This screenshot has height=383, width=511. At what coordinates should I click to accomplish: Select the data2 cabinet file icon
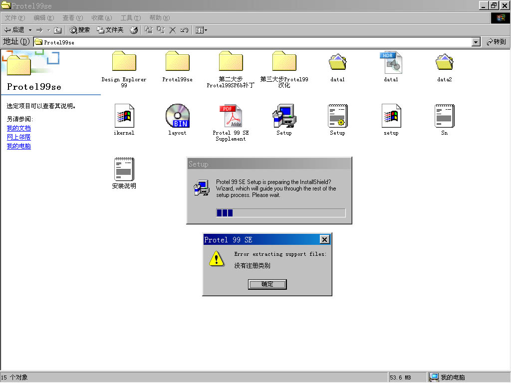click(x=445, y=62)
